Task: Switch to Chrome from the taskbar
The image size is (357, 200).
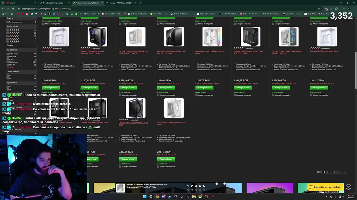Action: [157, 197]
